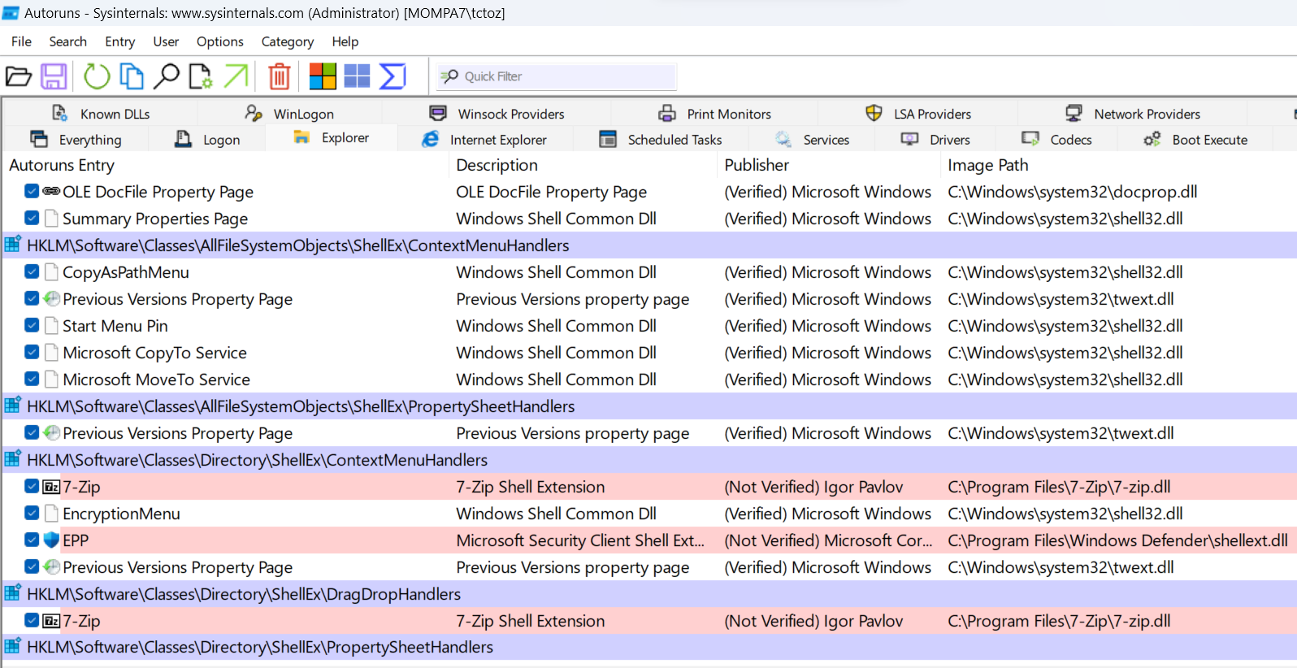Switch to the Boot Execute tab
Viewport: 1297px width, 668px height.
(1195, 139)
